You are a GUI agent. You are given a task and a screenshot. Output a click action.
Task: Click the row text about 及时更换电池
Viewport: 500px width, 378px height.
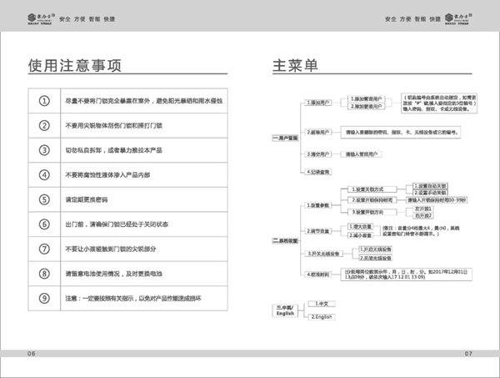[x=114, y=274]
